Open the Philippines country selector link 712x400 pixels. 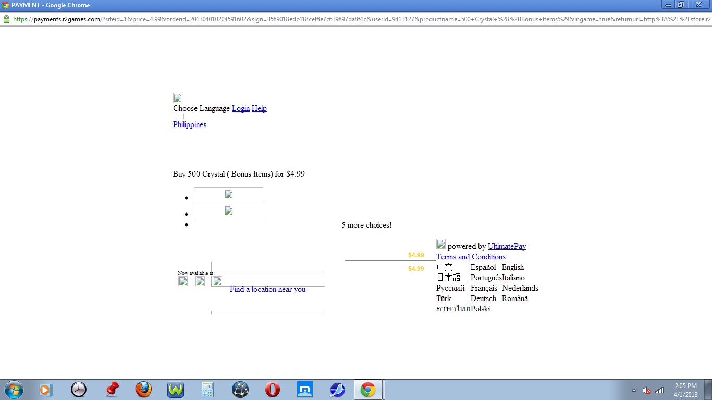(x=189, y=124)
